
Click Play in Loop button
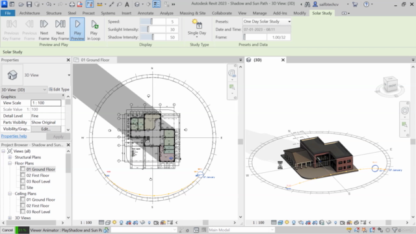coord(94,29)
